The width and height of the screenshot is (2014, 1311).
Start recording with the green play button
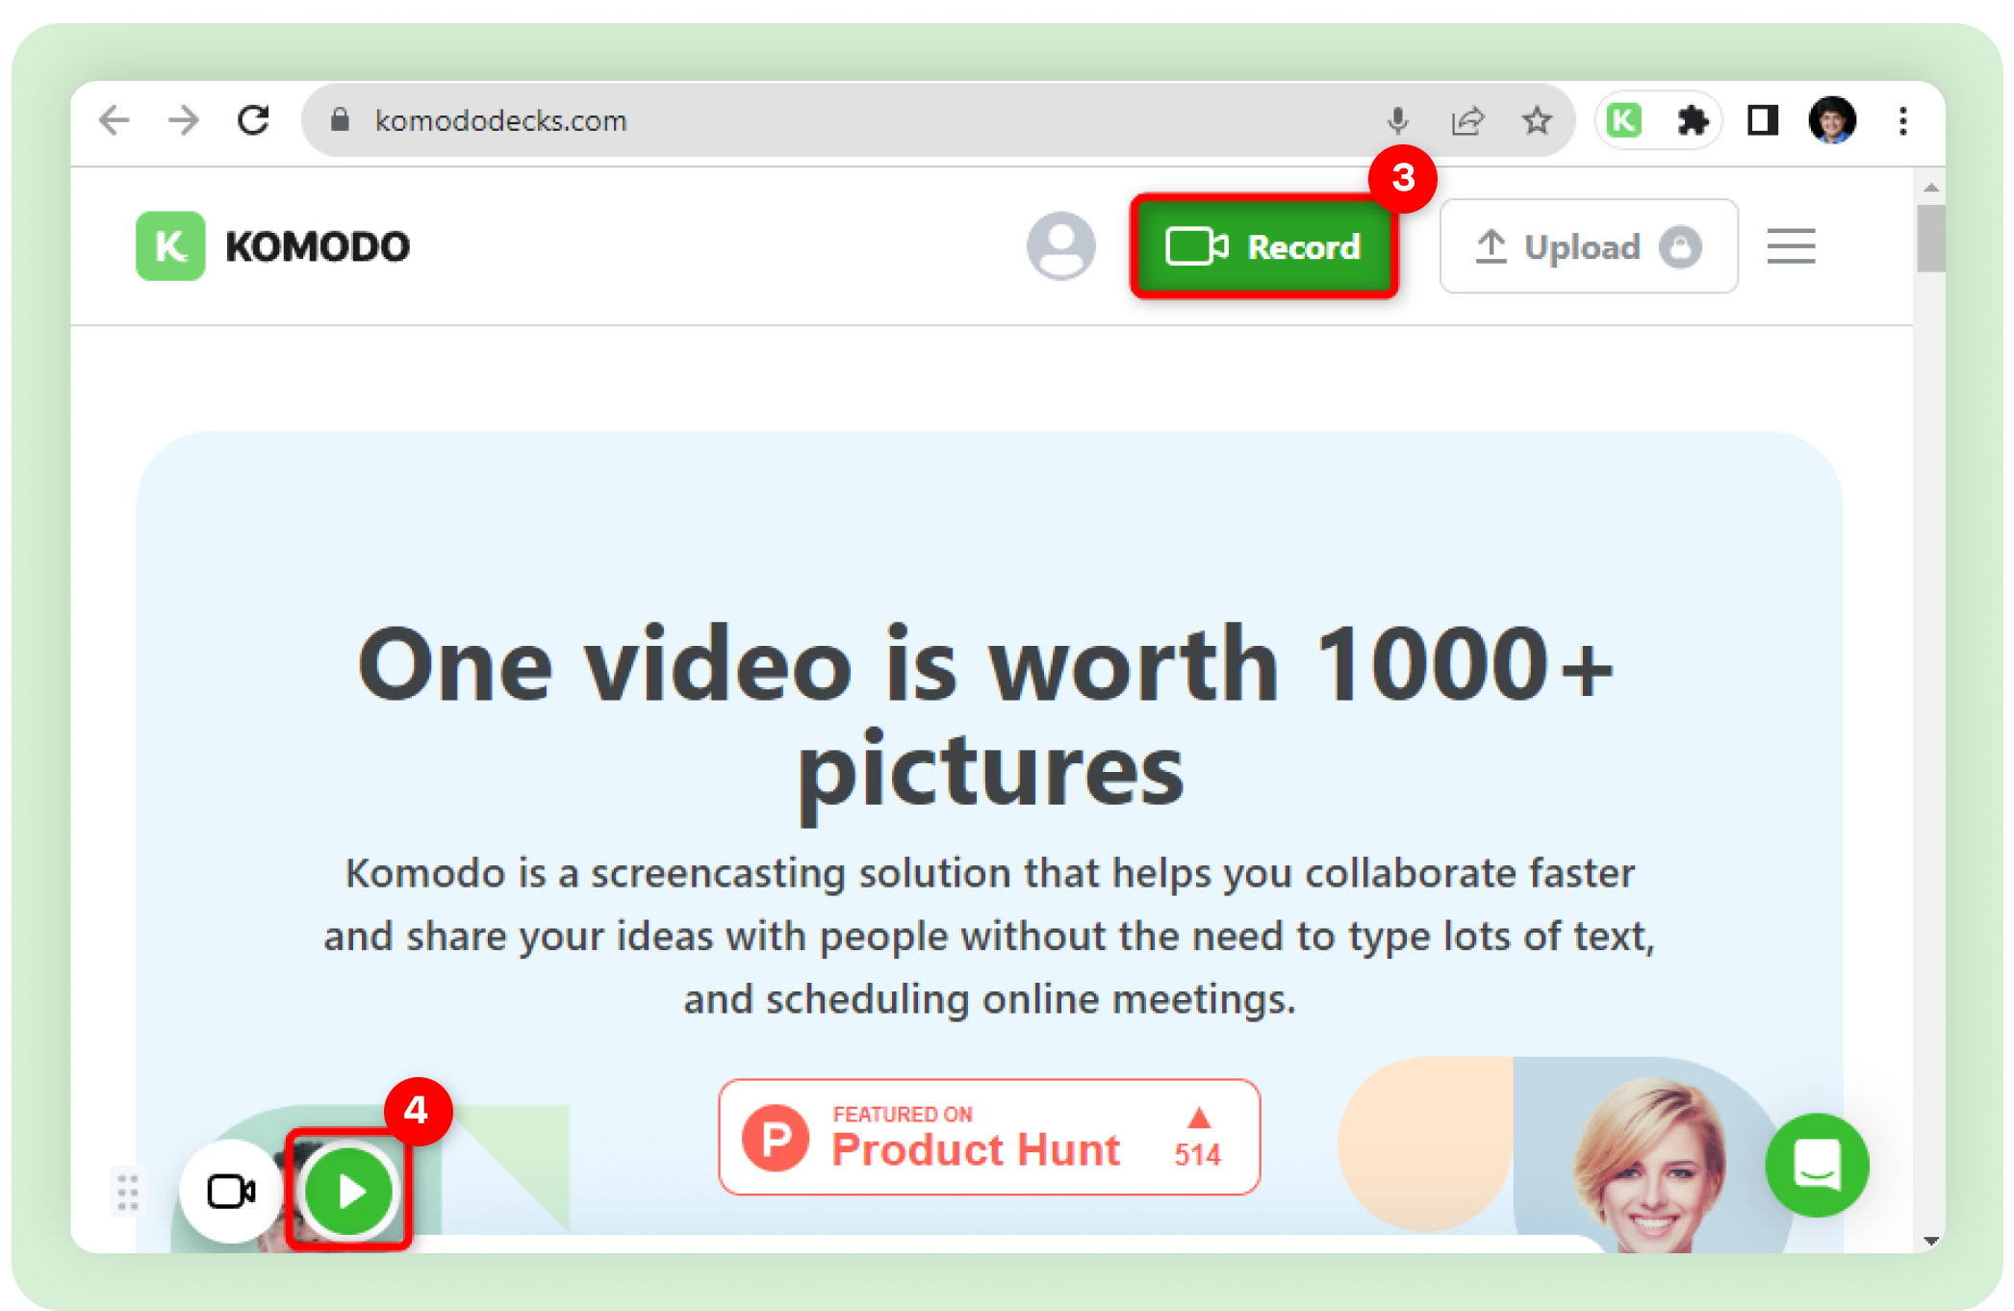pos(349,1192)
